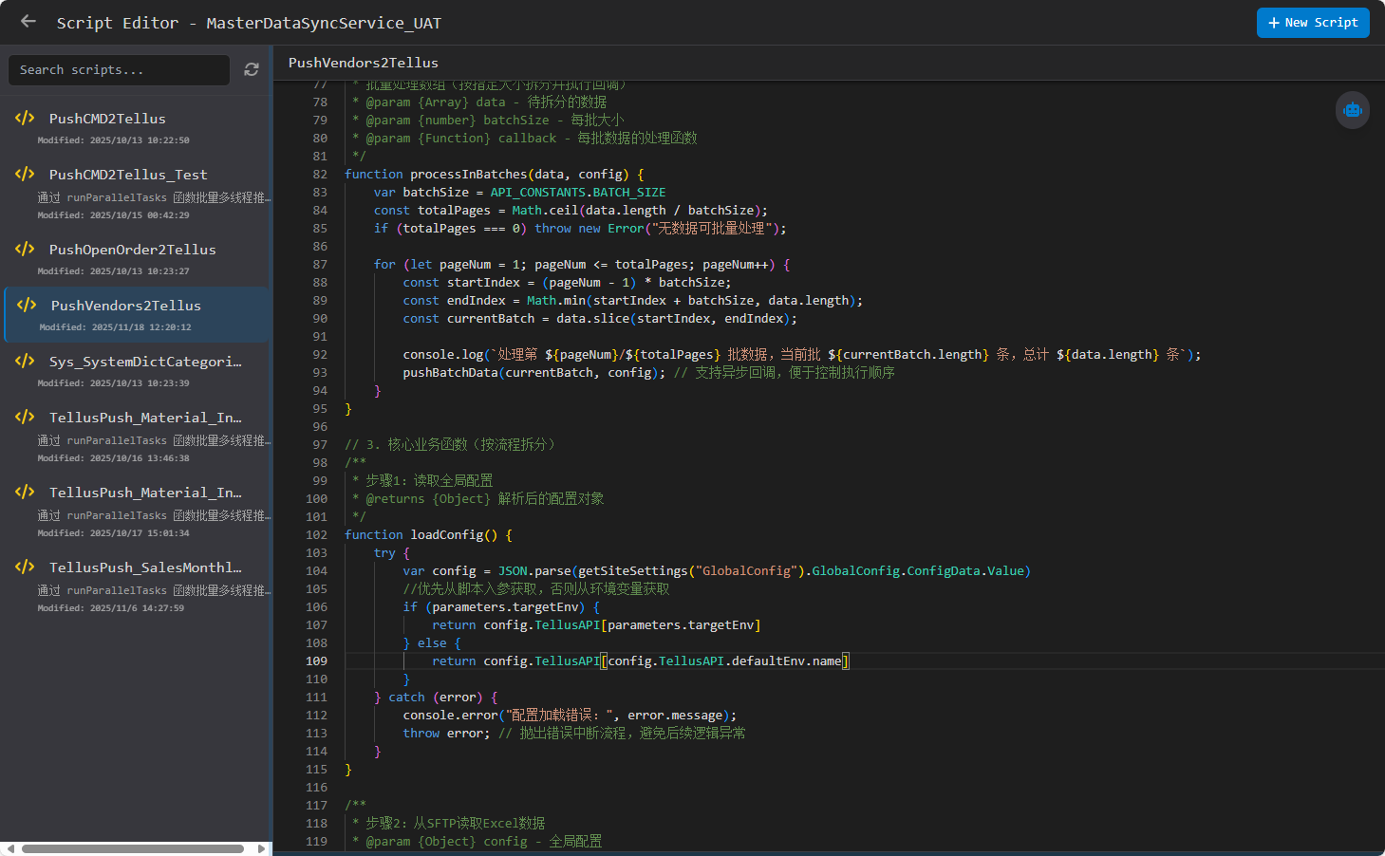Viewport: 1385px width, 856px height.
Task: Click the PushCMD2Tellus script code icon
Action: point(25,118)
